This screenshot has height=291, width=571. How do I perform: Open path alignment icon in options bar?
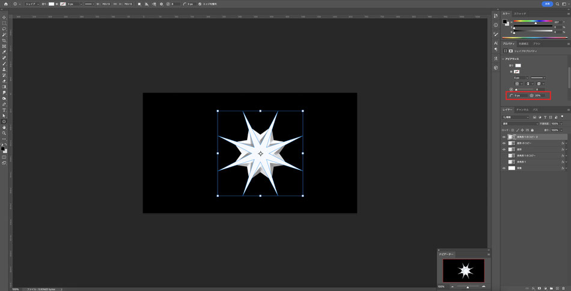coord(147,4)
